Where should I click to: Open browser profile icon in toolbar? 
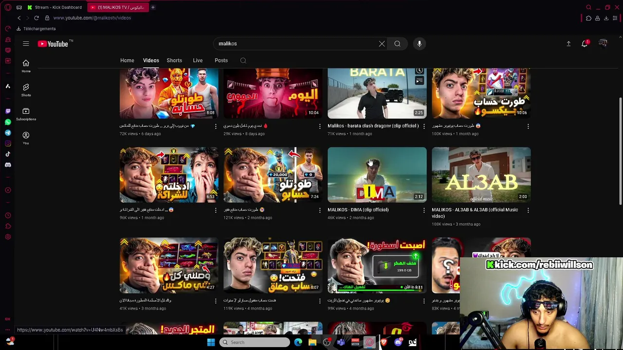click(x=597, y=18)
